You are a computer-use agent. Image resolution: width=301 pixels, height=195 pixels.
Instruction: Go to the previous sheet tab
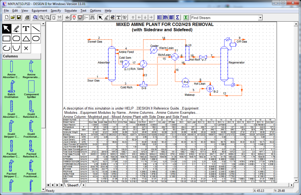pos(53,185)
